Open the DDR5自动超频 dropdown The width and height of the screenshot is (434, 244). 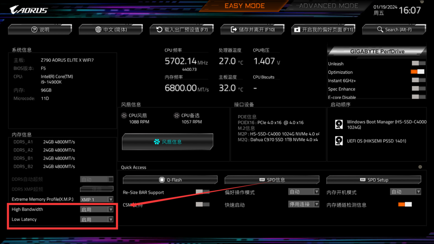[x=96, y=179]
